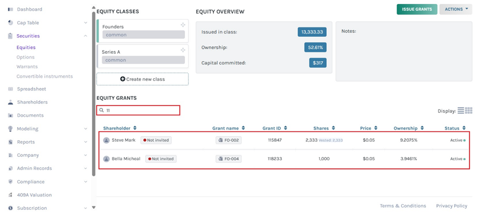Click Steve Mark's avatar icon
Viewport: 478px width, 218px height.
(106, 140)
